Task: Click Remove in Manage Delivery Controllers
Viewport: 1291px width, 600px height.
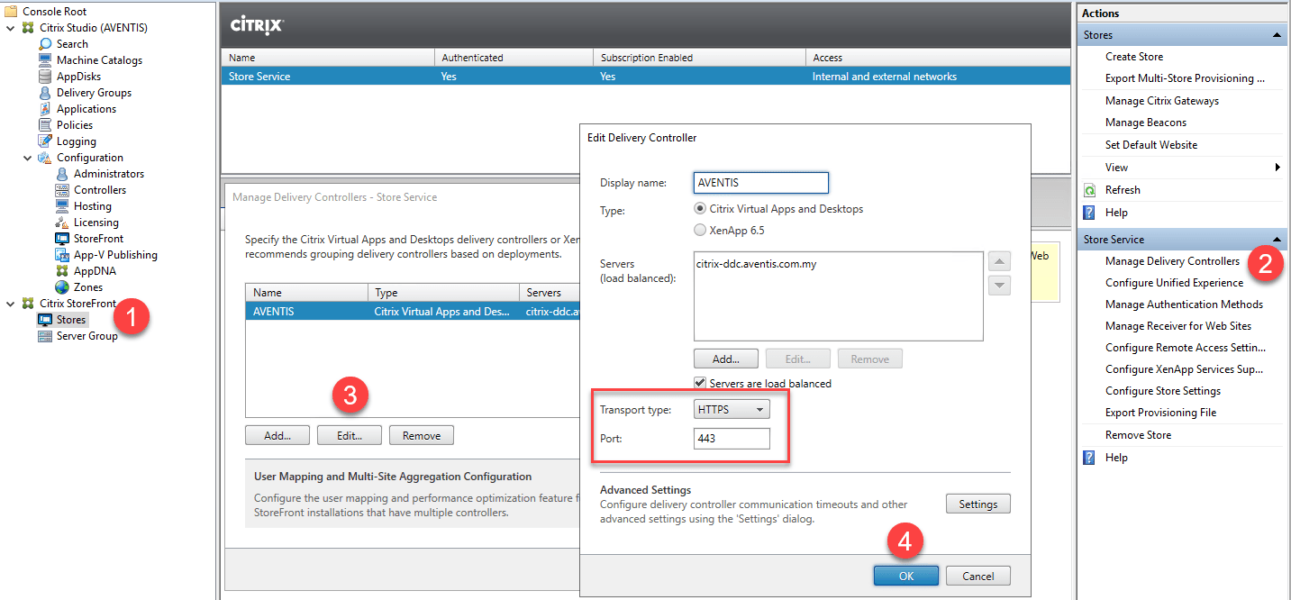Action: (x=422, y=435)
